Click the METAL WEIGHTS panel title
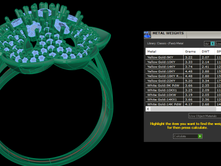This screenshot has height=166, width=221. (168, 33)
